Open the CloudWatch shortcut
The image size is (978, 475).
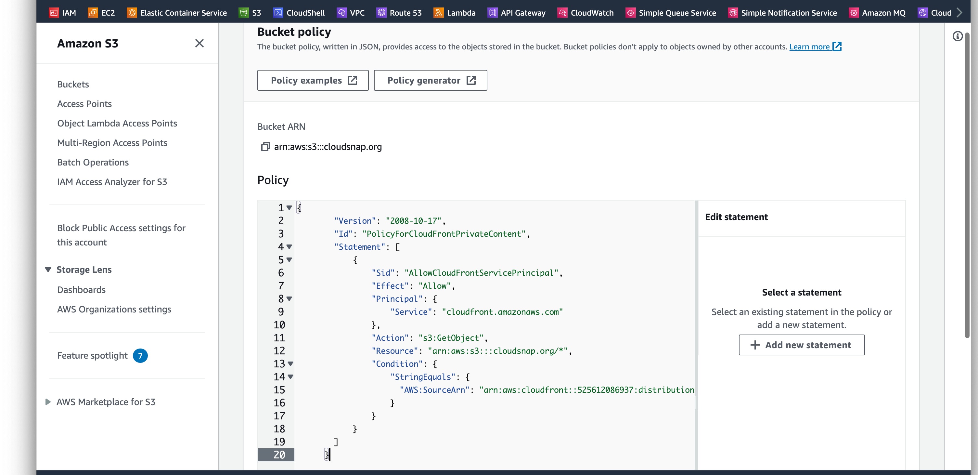click(586, 13)
